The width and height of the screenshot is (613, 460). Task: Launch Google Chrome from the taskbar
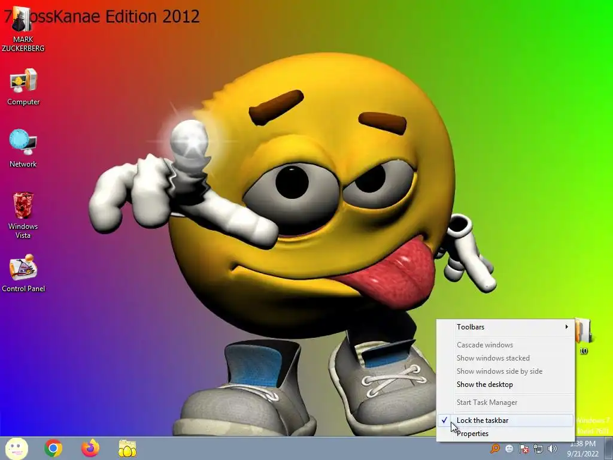point(53,448)
